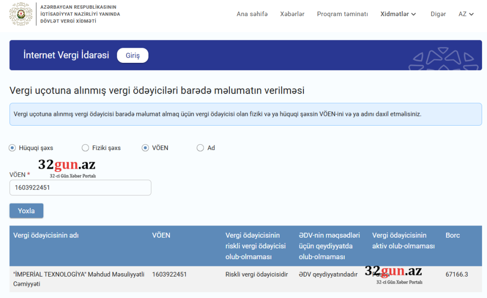Open the Xidmətlər dropdown menu
Screen dimensions: 487x298
point(398,14)
